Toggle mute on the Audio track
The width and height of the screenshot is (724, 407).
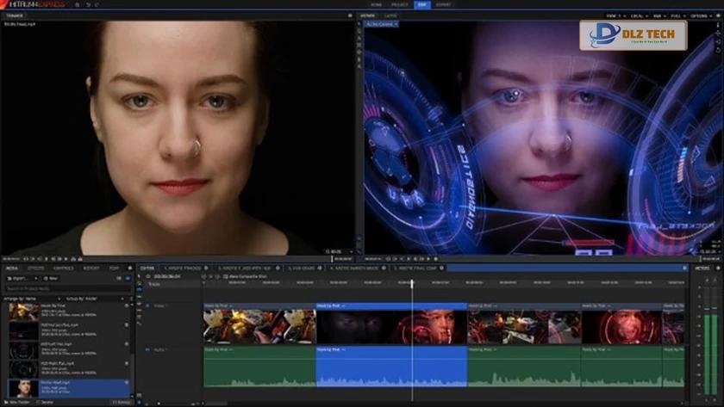[147, 350]
